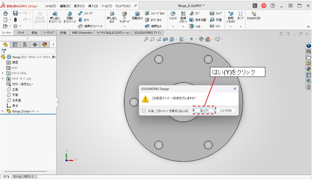This screenshot has width=313, height=180.
Task: Expand the ソリッドボディ(1) tree node
Action: pos(3,79)
